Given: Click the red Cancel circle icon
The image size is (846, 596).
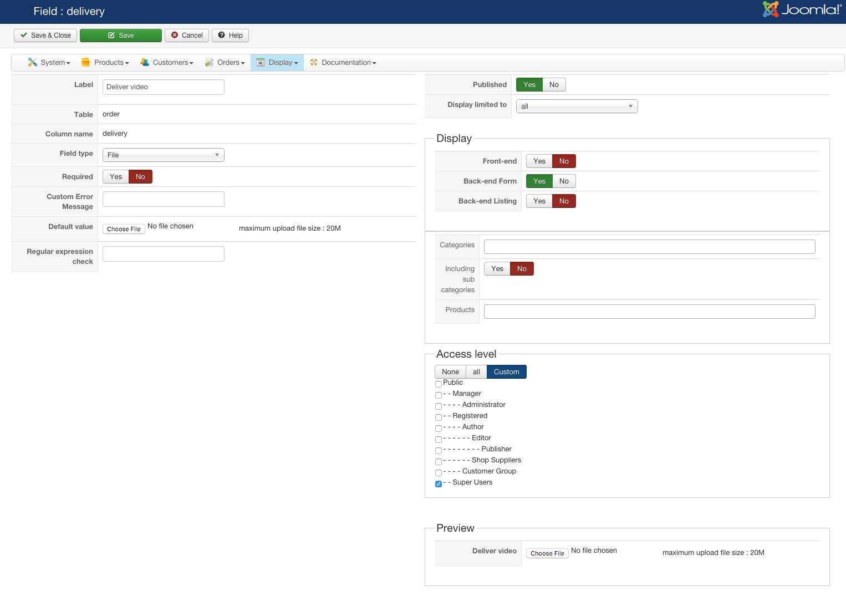Looking at the screenshot, I should (175, 35).
